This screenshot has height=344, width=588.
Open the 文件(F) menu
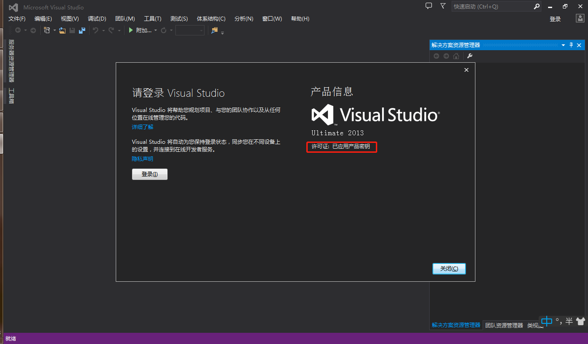[x=17, y=18]
